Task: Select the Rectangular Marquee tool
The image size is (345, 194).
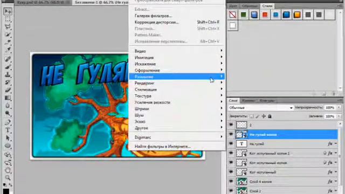Action: 8,19
